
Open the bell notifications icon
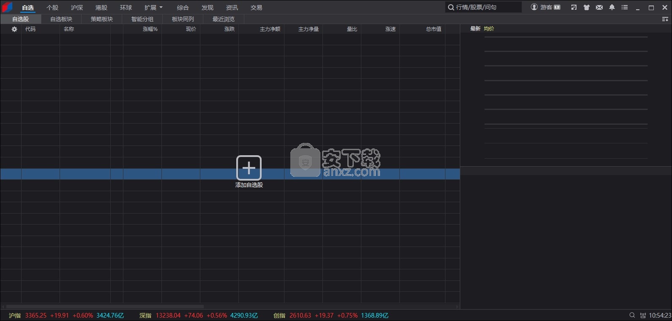click(x=612, y=7)
